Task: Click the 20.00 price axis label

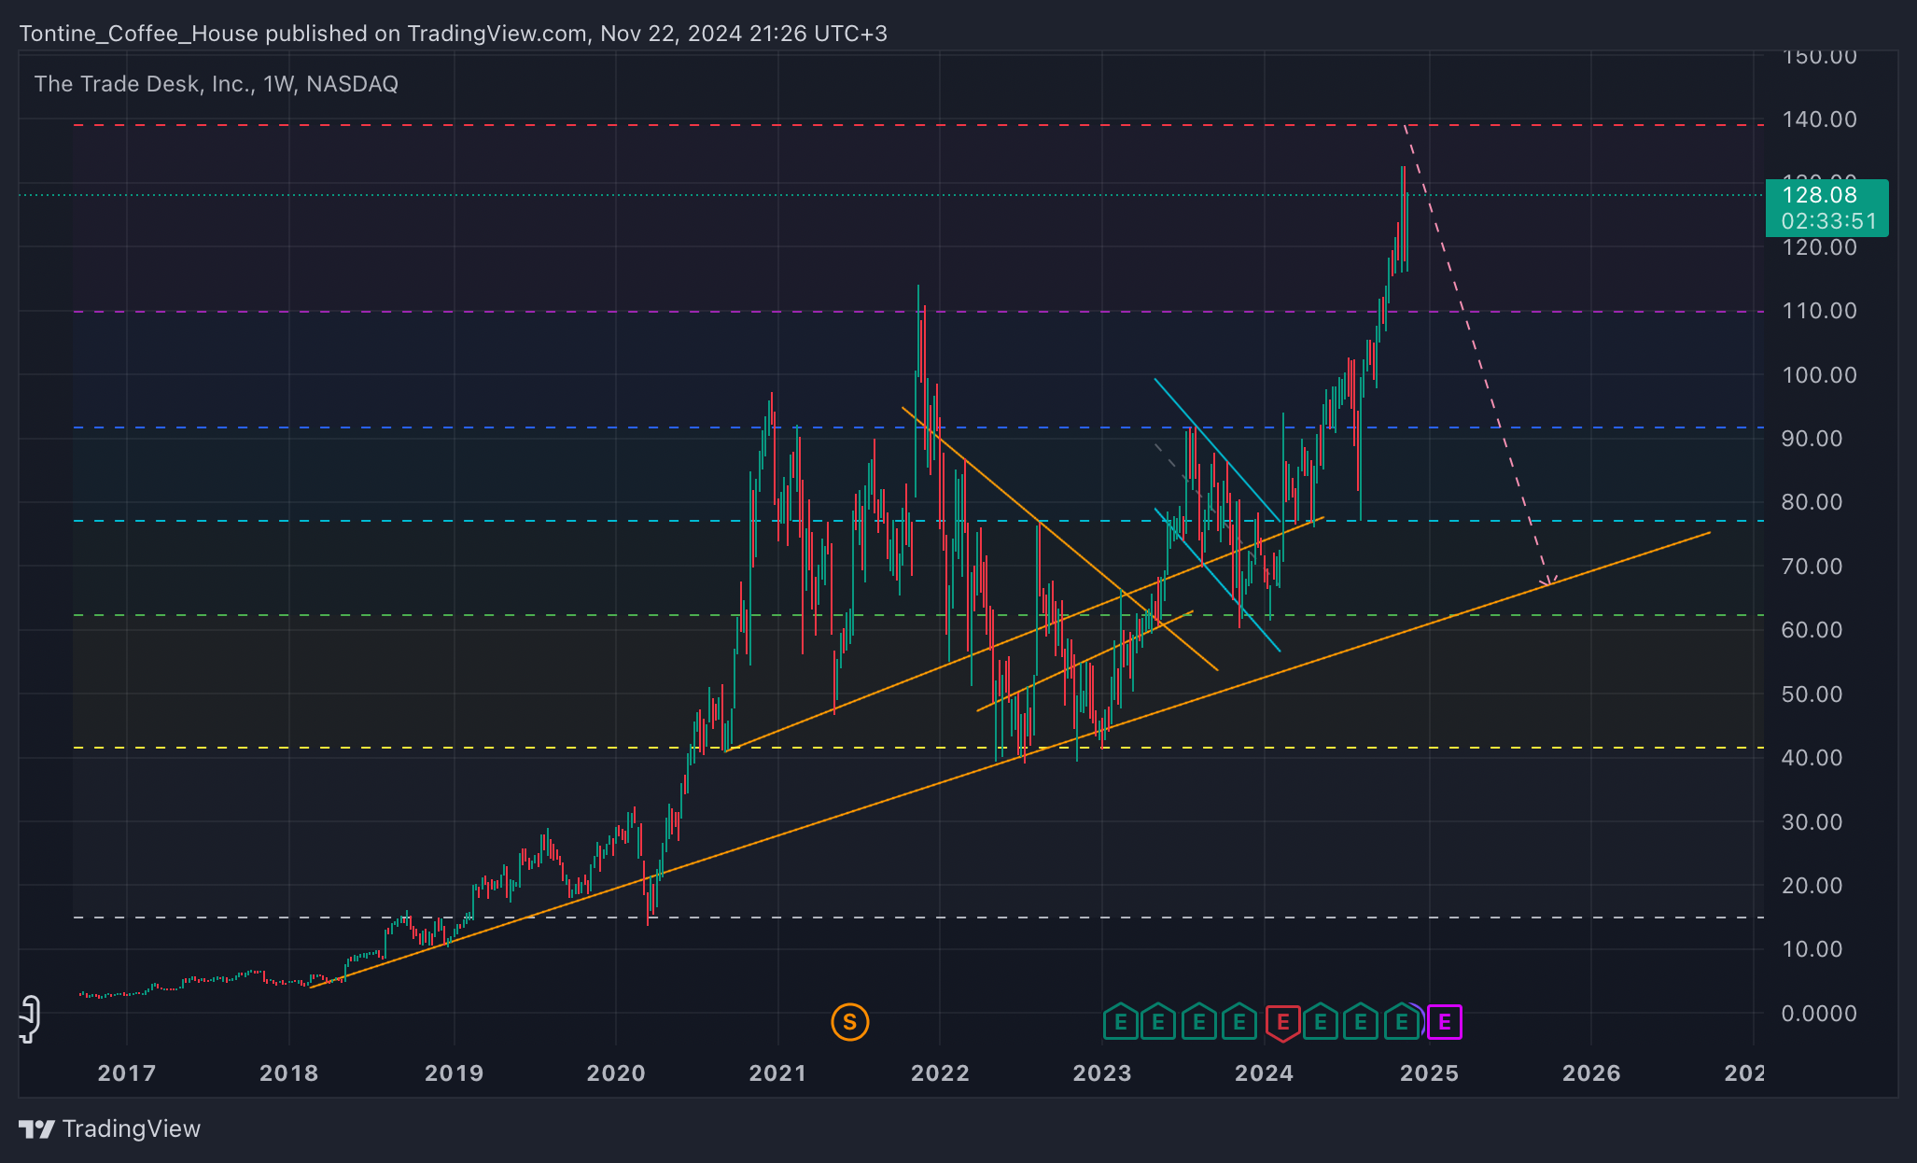Action: (x=1812, y=886)
